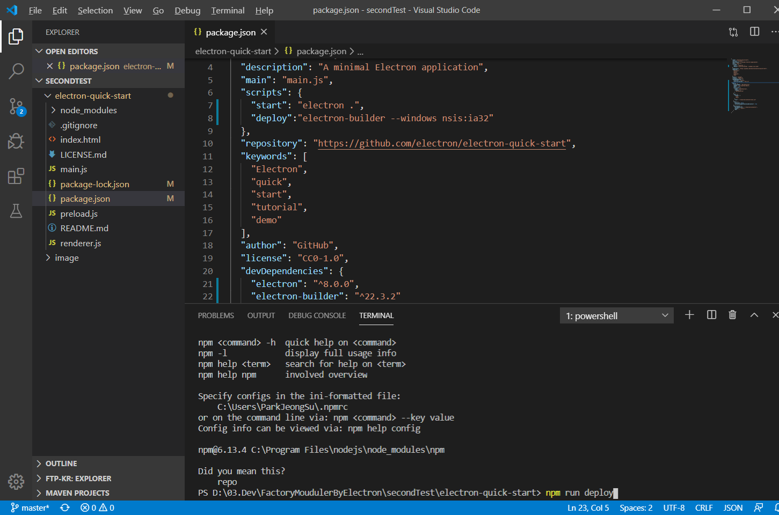The height and width of the screenshot is (515, 779).
Task: Open the File menu
Action: coord(35,10)
